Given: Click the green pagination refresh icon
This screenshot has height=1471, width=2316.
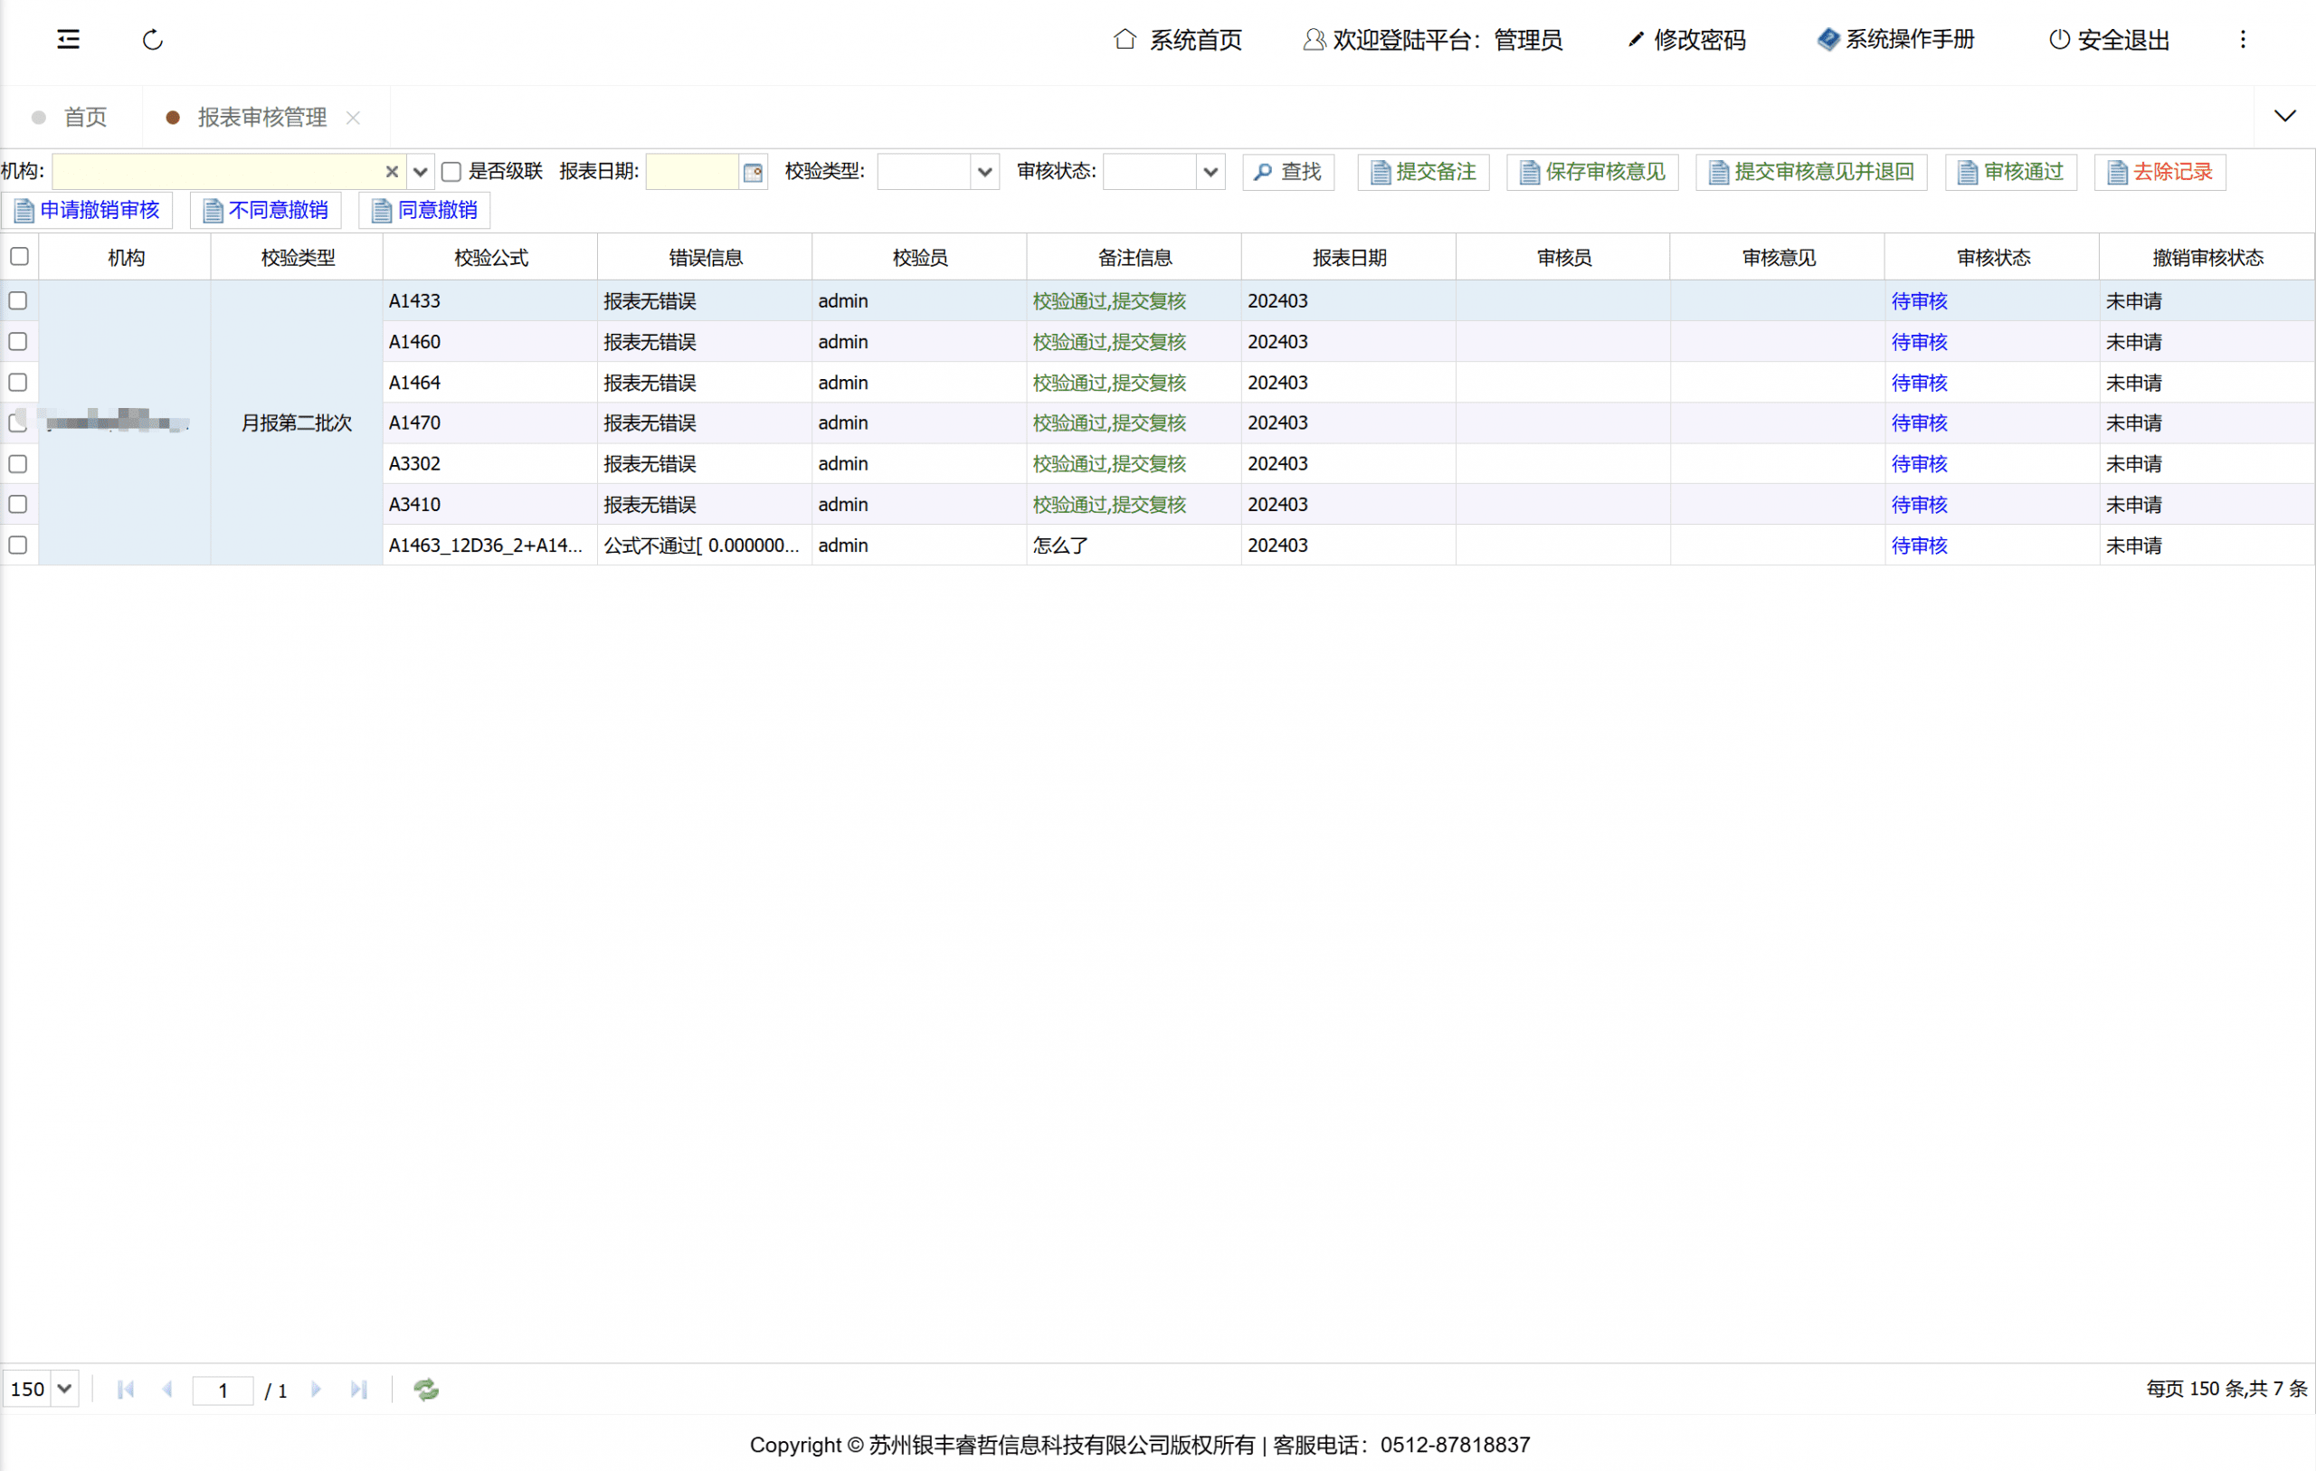Looking at the screenshot, I should (426, 1390).
